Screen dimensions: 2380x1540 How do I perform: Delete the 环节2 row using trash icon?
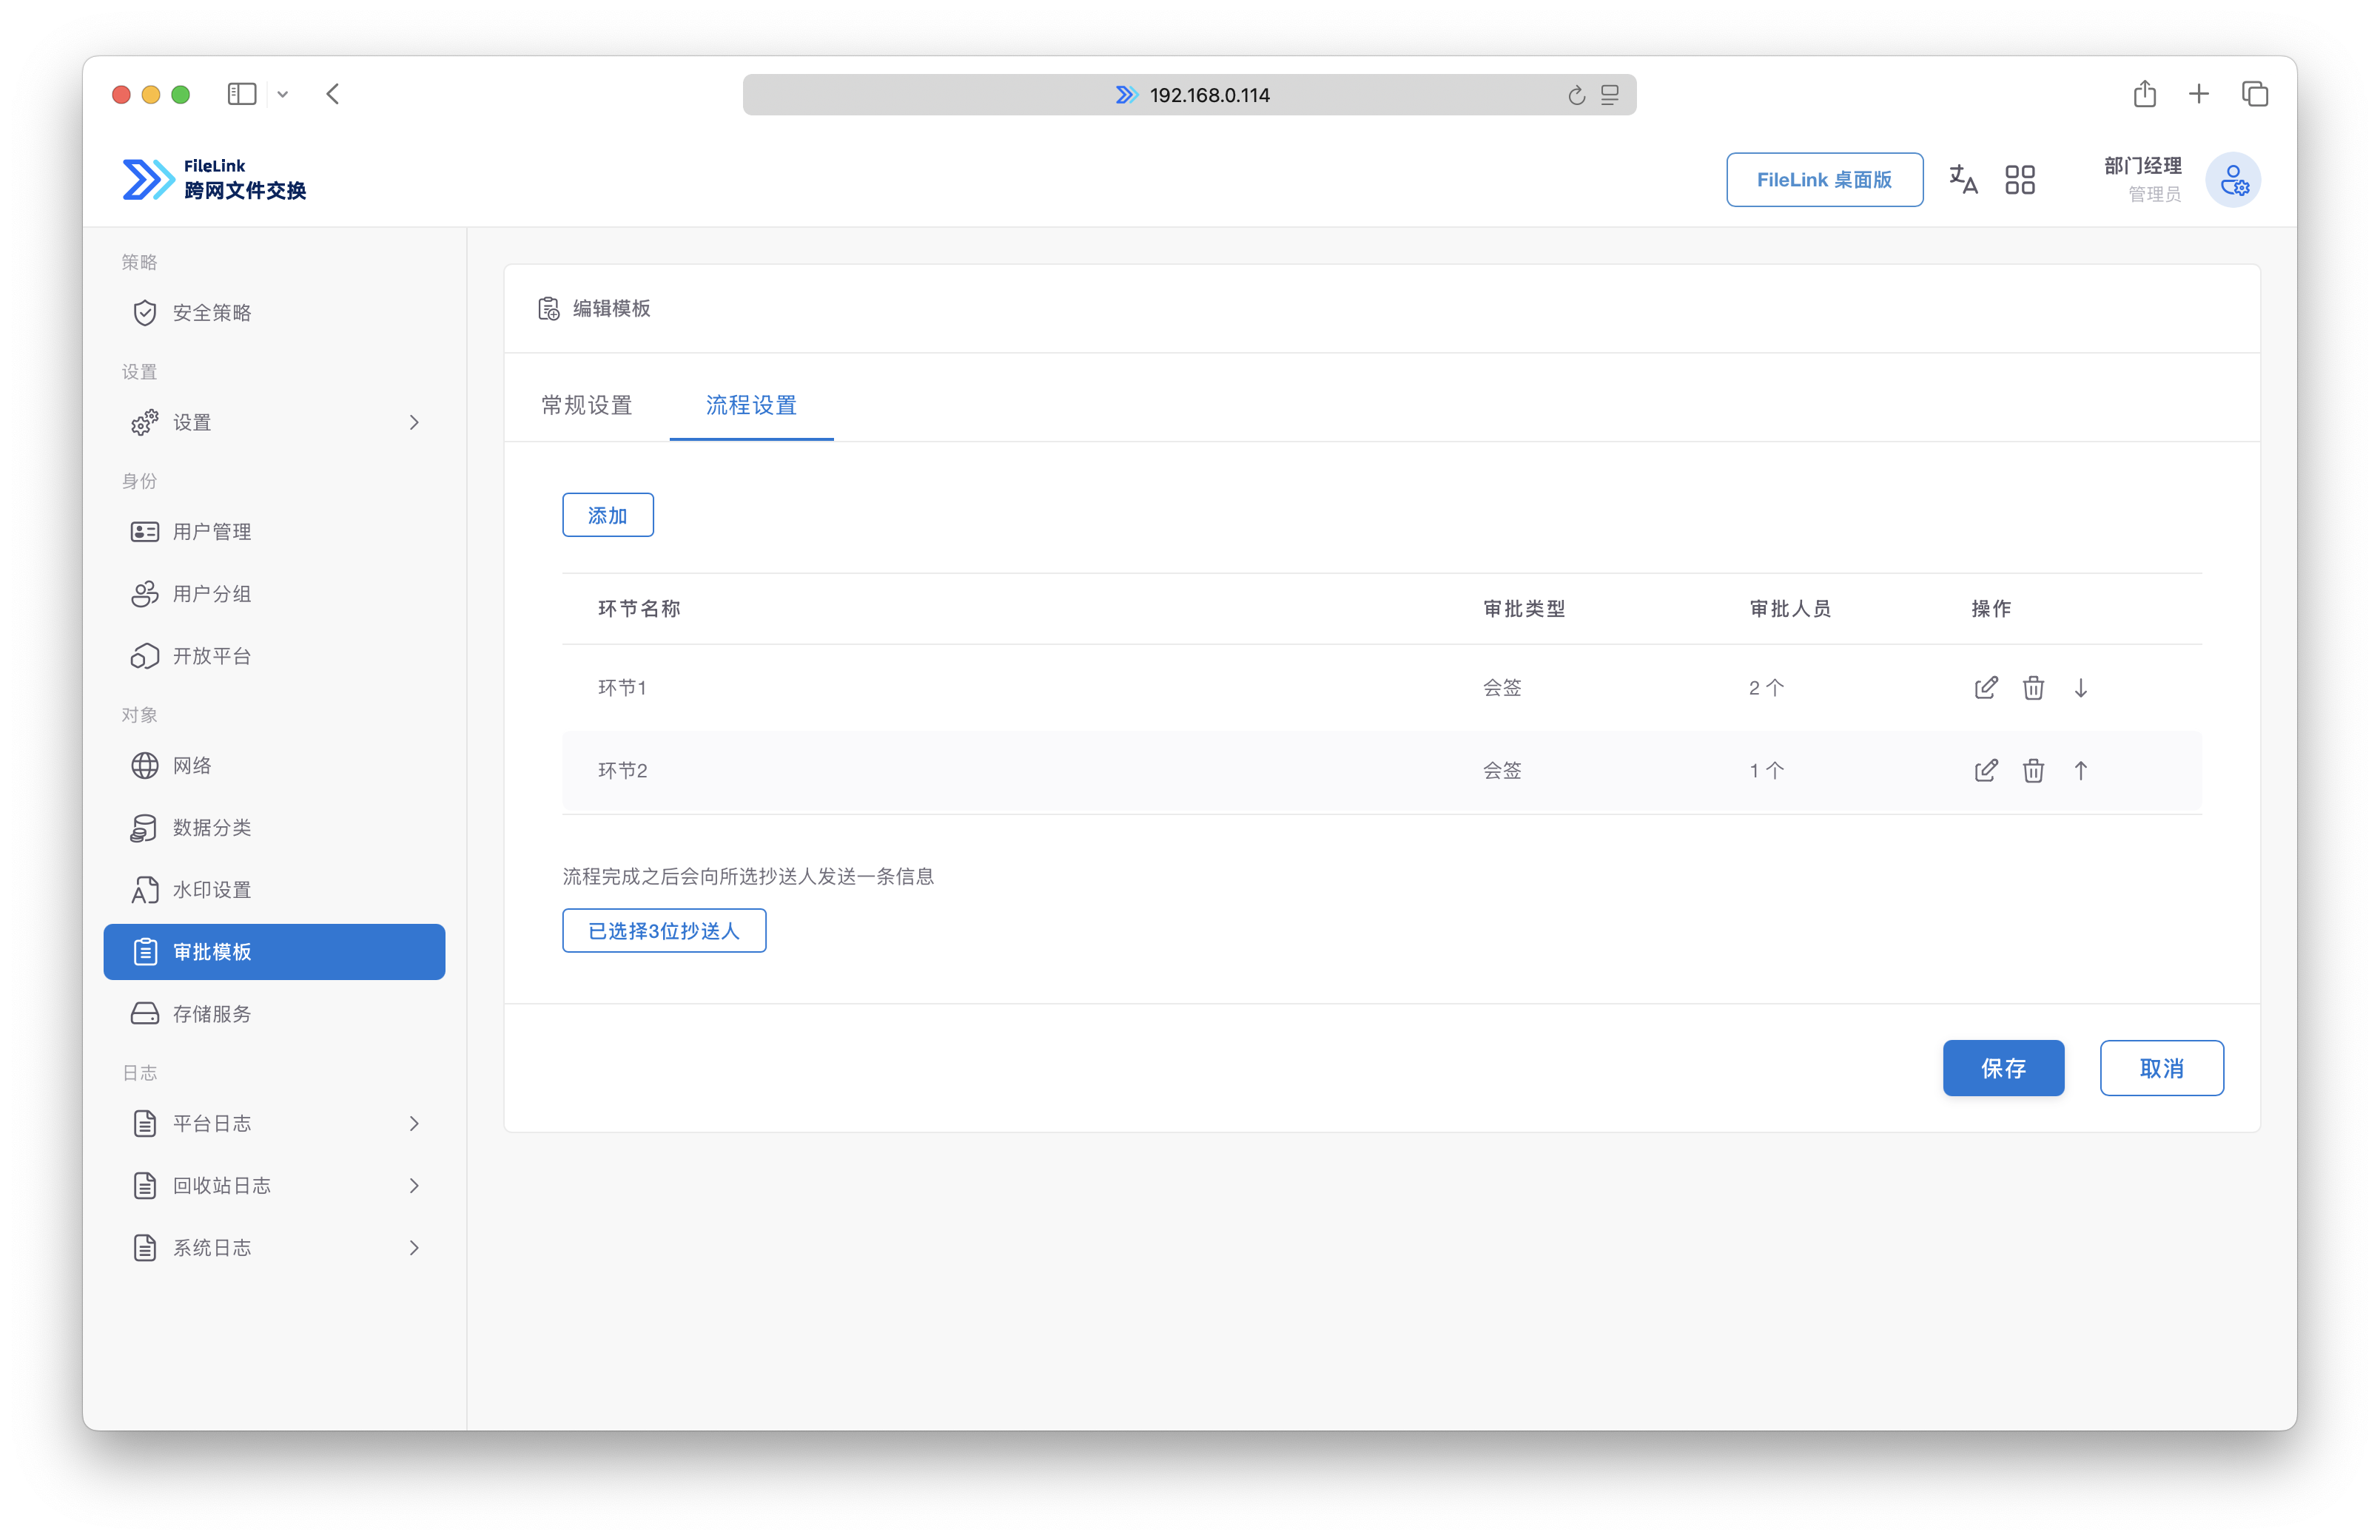(2033, 771)
